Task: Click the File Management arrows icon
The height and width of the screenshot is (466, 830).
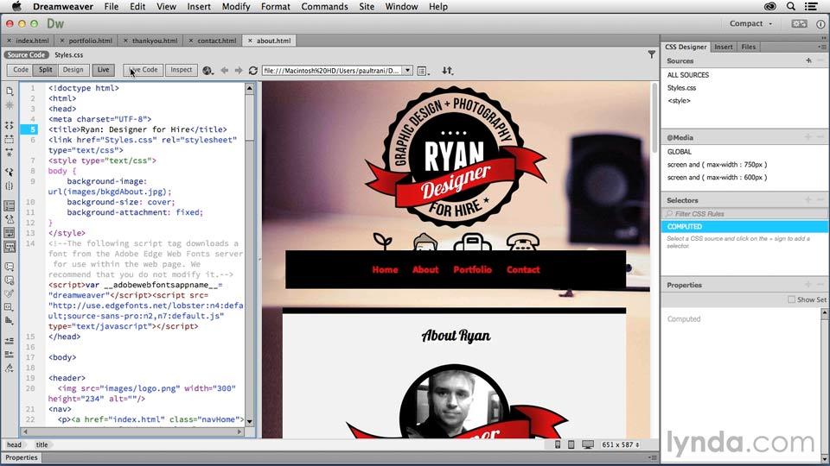Action: pos(448,70)
